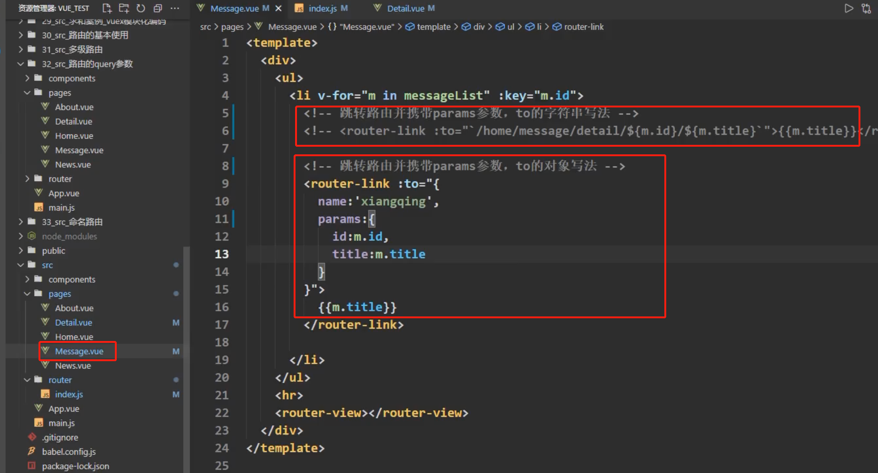Run the current file with play icon
878x473 pixels.
[849, 8]
